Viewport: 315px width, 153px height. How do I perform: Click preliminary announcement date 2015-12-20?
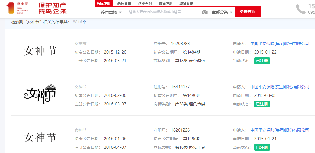pos(115,52)
